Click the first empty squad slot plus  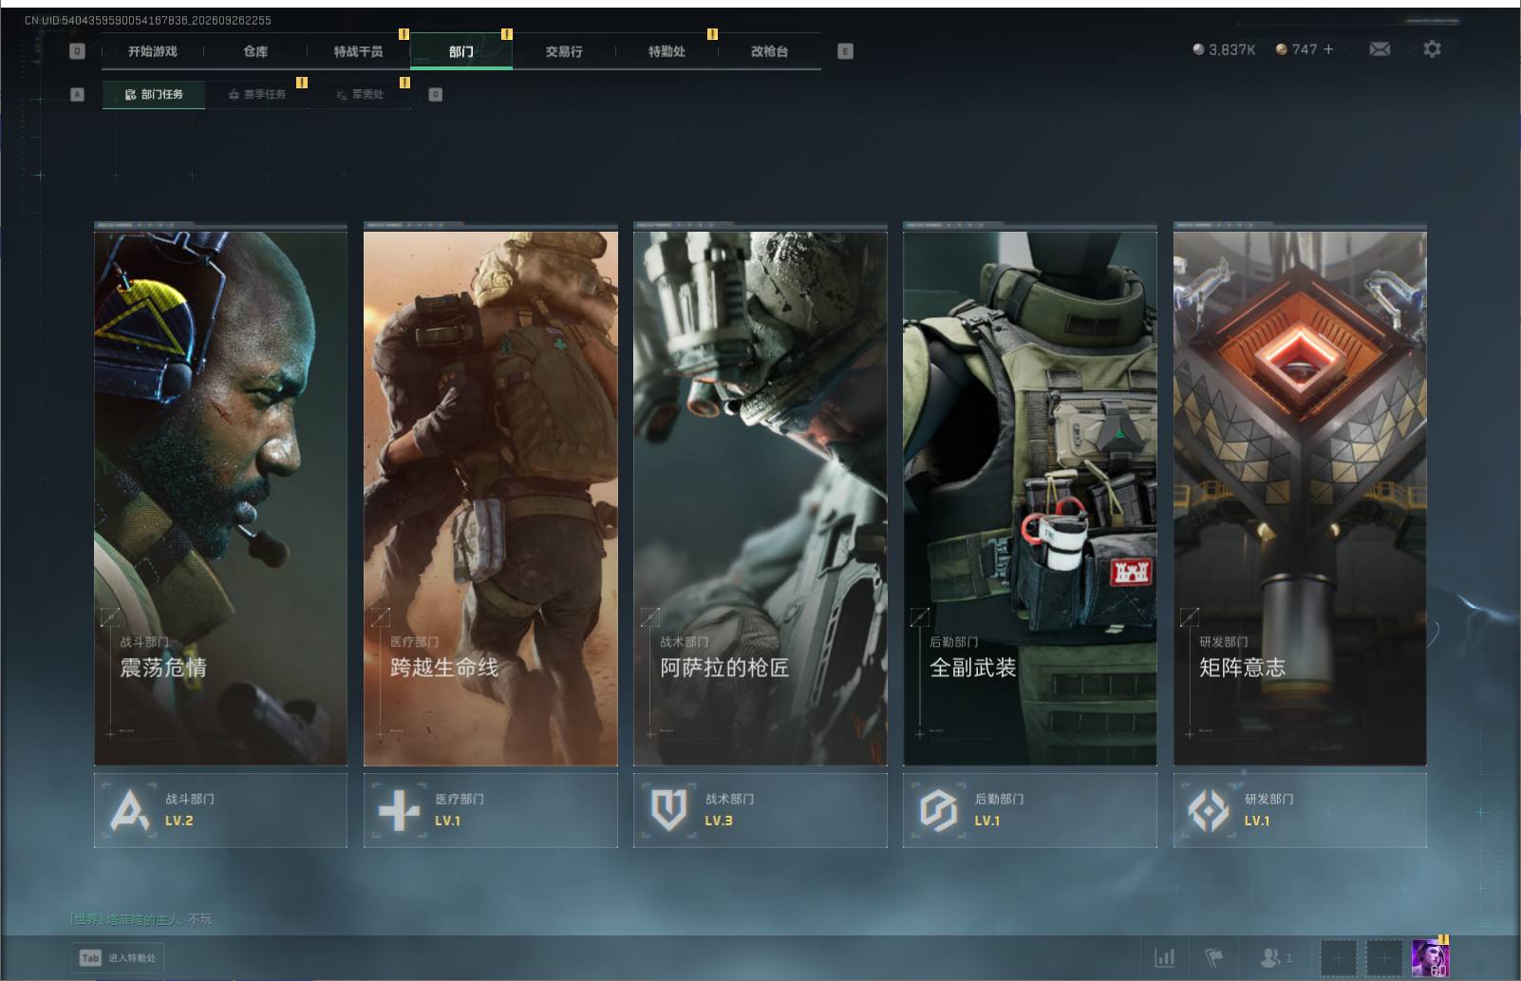[x=1339, y=958]
